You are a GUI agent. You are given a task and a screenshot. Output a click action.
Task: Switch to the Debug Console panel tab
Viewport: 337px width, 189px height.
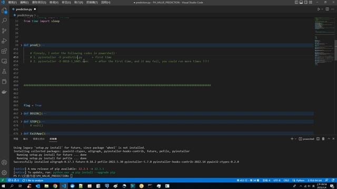38,139
